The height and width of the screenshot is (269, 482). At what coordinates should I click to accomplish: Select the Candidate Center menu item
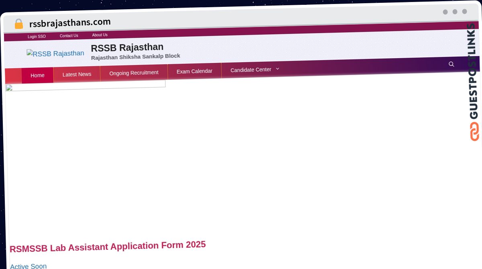pos(251,70)
